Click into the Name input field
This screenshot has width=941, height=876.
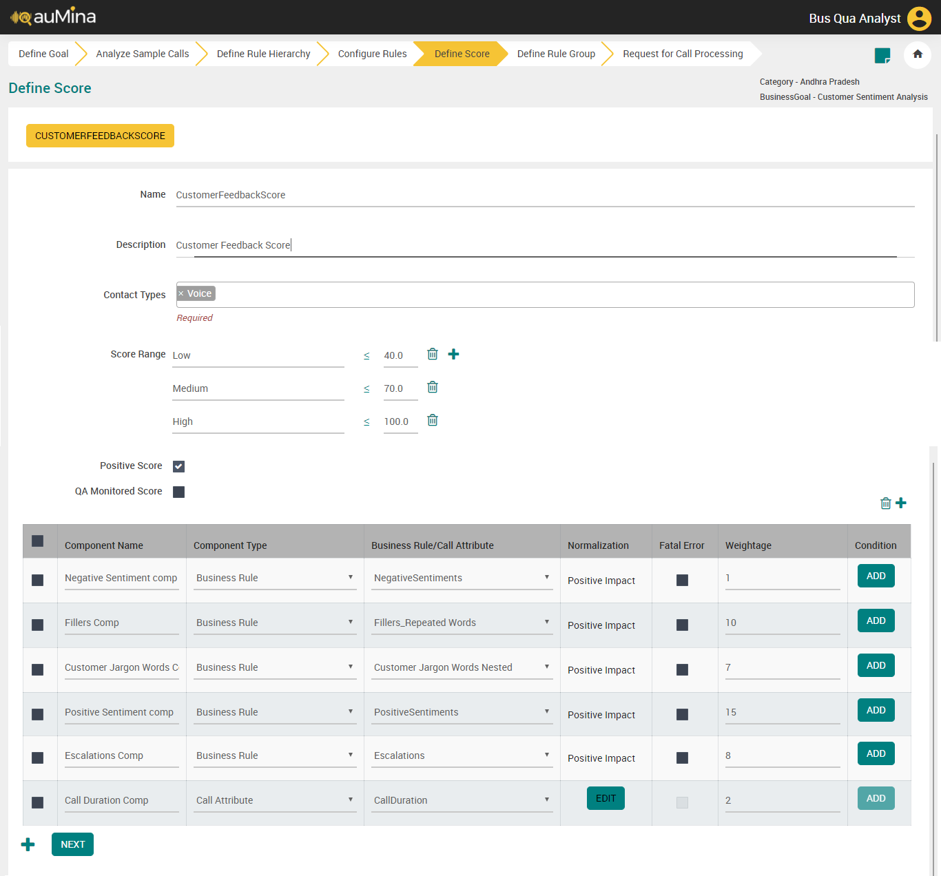pos(545,195)
